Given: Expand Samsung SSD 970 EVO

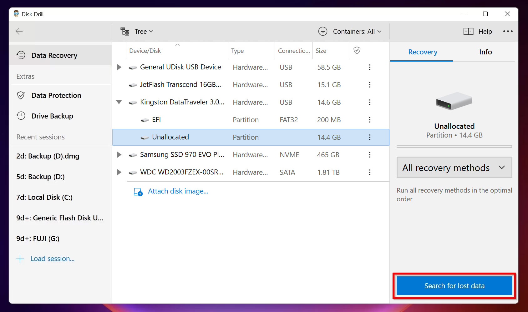Looking at the screenshot, I should pyautogui.click(x=119, y=155).
